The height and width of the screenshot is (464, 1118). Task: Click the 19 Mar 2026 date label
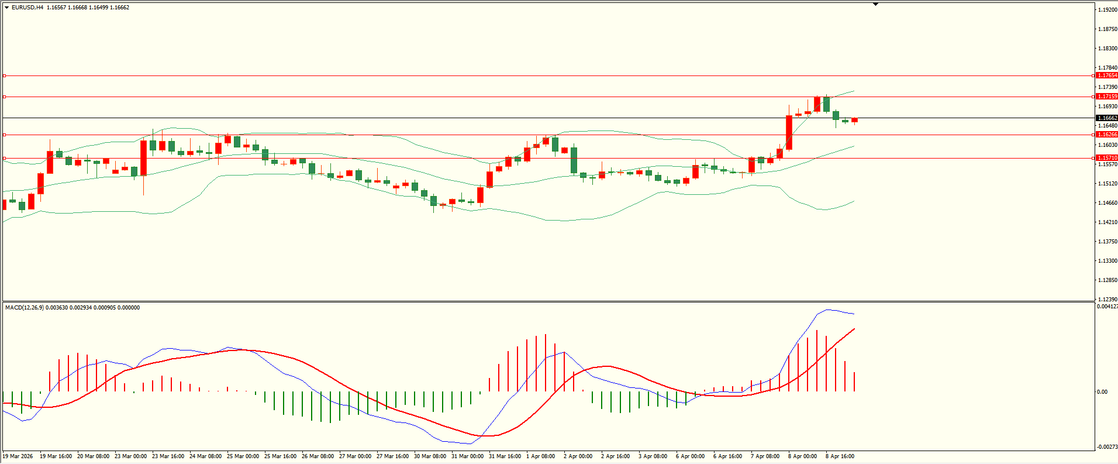(18, 456)
